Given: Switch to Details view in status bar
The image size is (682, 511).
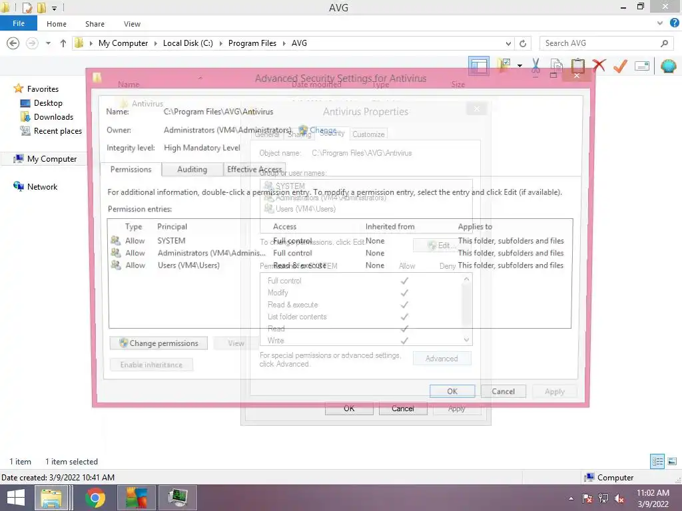Looking at the screenshot, I should pyautogui.click(x=657, y=462).
